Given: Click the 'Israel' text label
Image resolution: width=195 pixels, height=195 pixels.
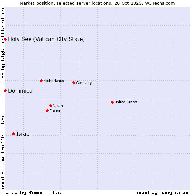Looking at the screenshot, I should pyautogui.click(x=23, y=134).
